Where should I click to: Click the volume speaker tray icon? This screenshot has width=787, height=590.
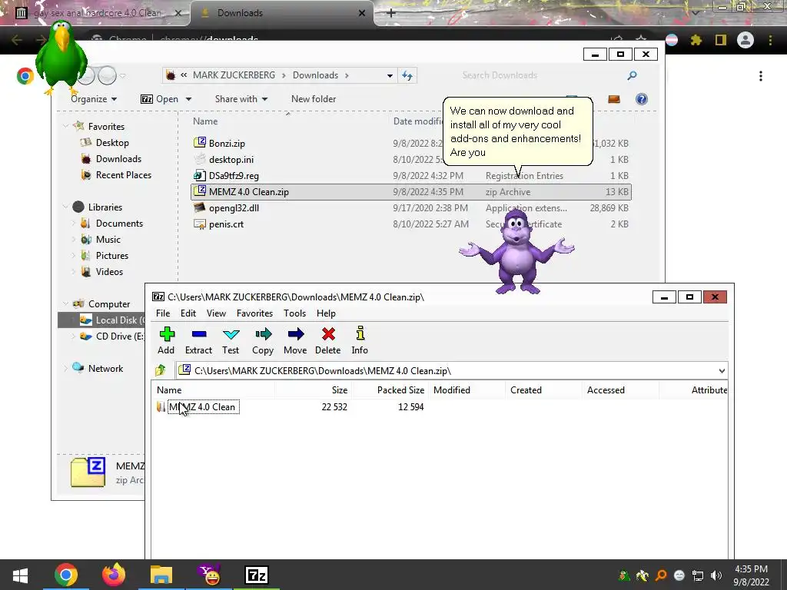716,575
